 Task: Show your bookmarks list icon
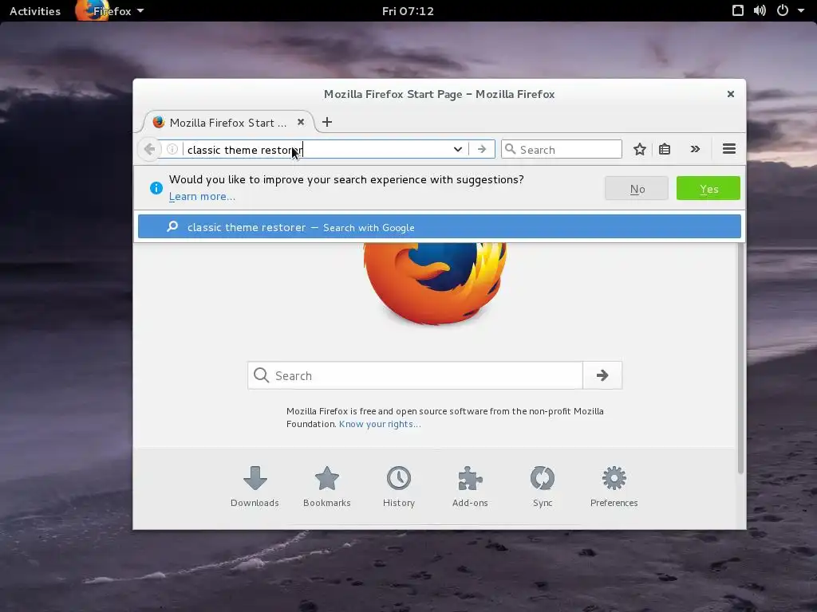665,149
